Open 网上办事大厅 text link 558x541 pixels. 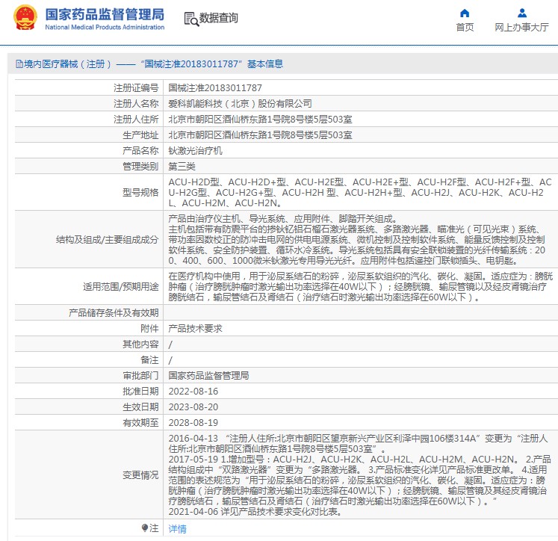pyautogui.click(x=521, y=28)
